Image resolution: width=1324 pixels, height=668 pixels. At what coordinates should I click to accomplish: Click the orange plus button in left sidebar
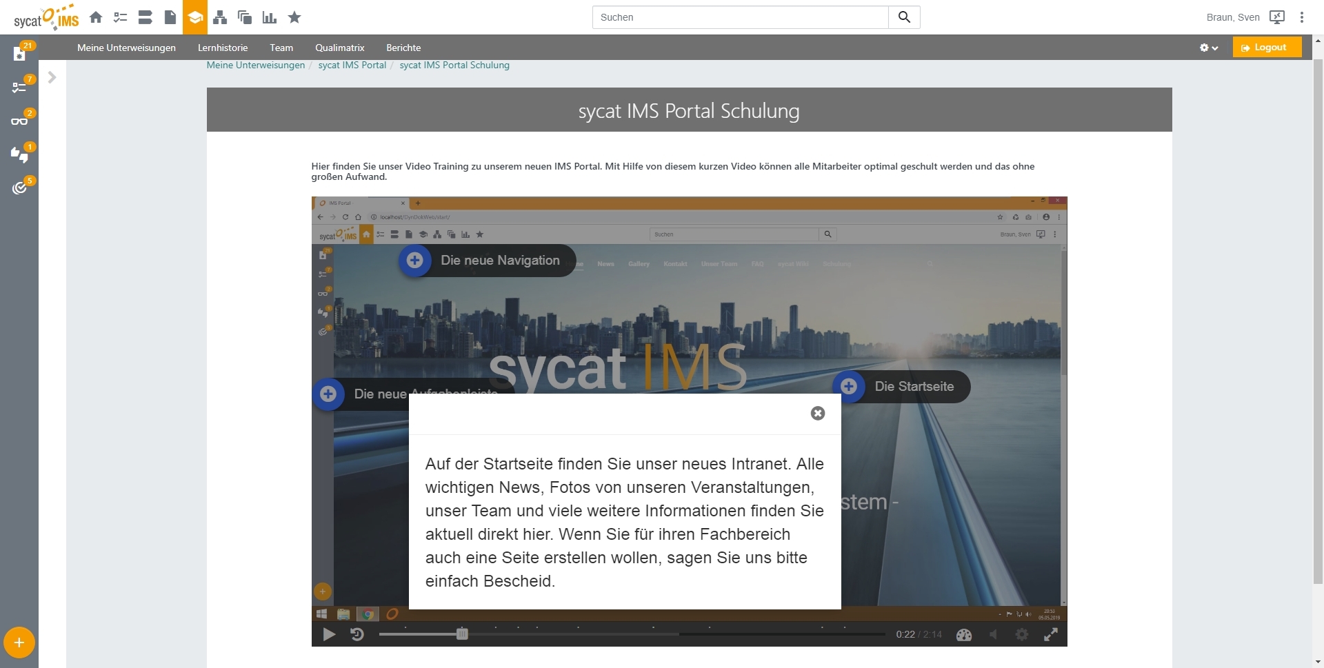tap(19, 643)
